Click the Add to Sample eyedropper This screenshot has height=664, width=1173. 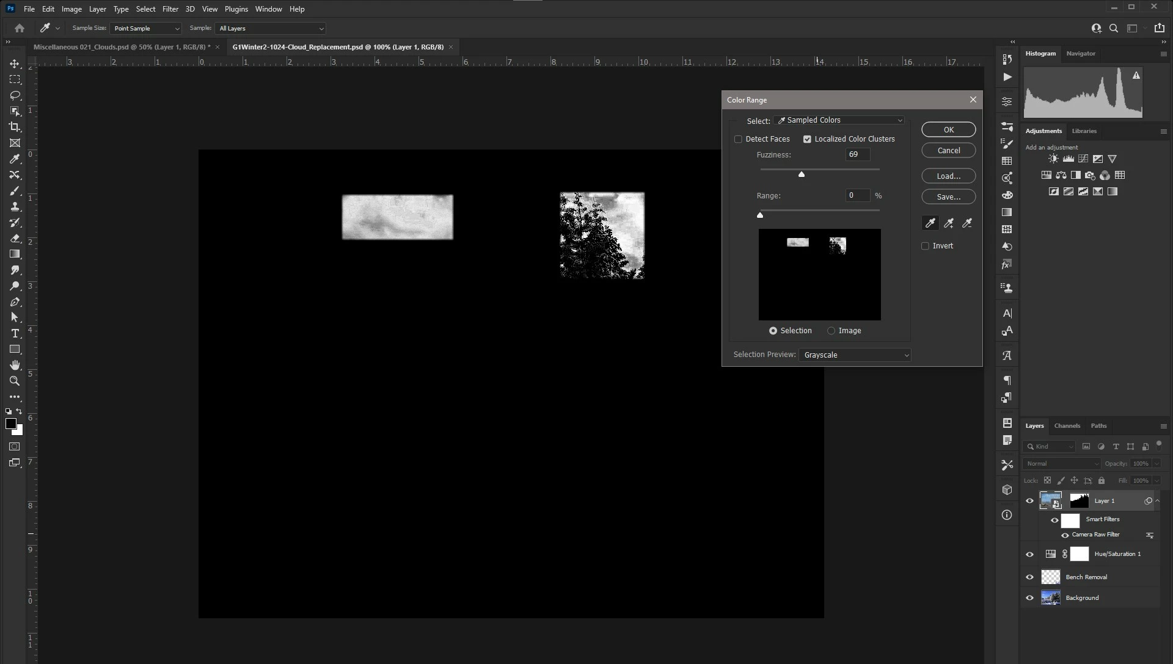[949, 223]
